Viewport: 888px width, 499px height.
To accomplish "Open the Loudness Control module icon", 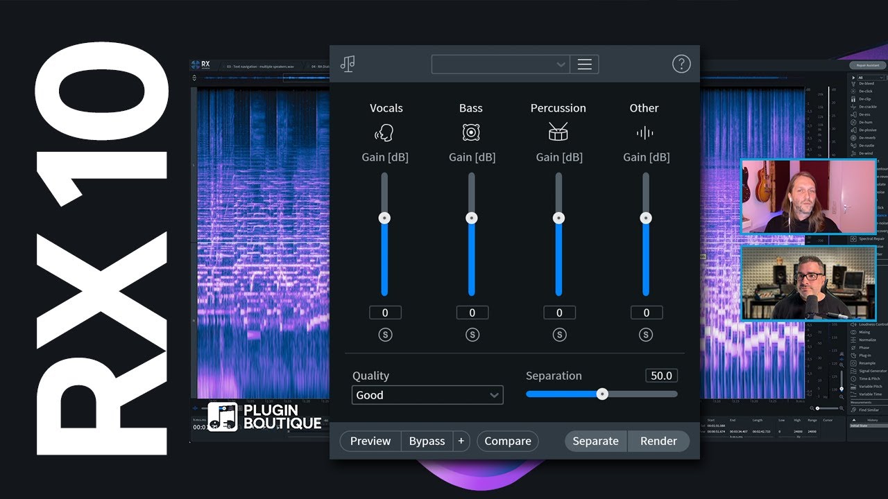I will pos(853,324).
